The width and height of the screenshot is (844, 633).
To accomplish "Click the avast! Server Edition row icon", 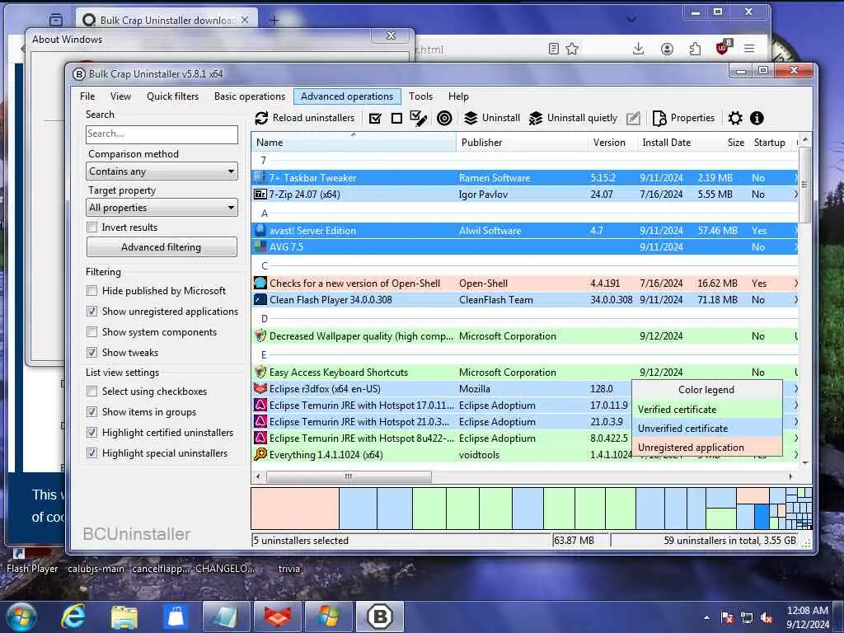I will [x=260, y=231].
